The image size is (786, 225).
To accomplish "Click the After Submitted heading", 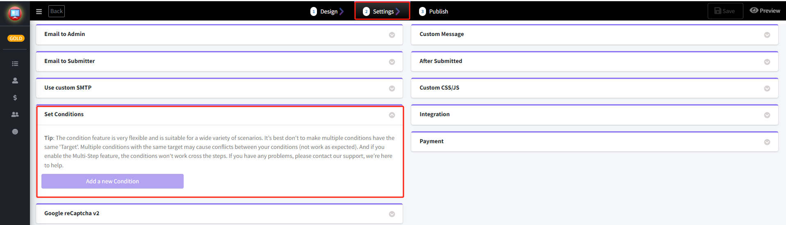I will [441, 61].
